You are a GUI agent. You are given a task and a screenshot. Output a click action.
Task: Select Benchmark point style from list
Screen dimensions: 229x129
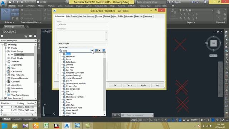point(70,57)
